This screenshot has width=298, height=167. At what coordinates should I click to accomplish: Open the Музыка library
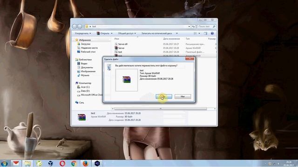pos(85,75)
